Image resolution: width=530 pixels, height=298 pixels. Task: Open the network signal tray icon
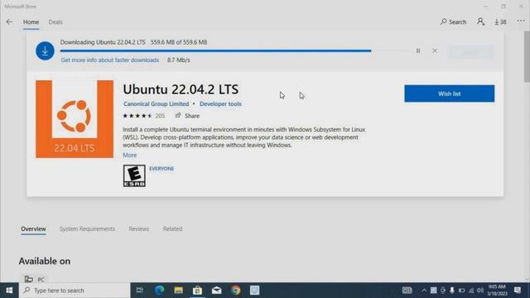471,291
